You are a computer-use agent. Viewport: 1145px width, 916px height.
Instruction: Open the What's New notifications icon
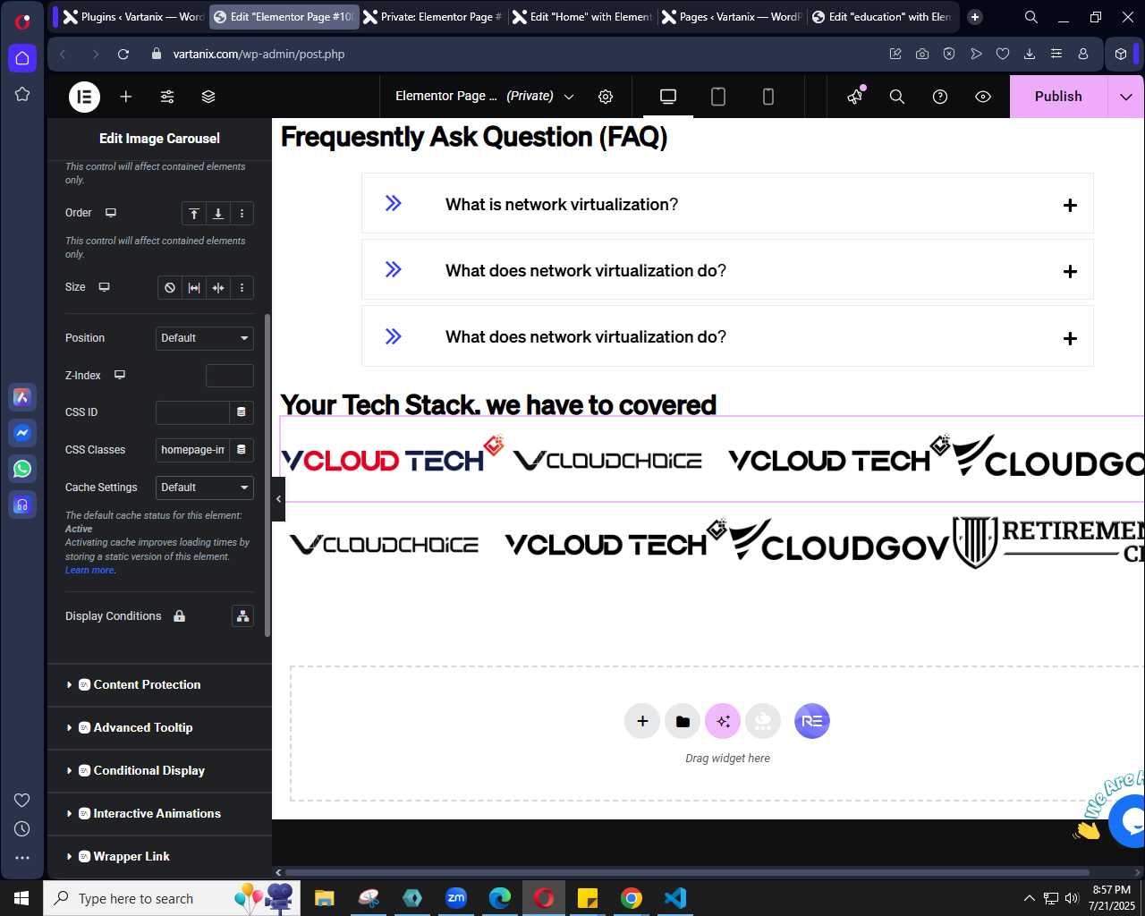click(x=856, y=97)
